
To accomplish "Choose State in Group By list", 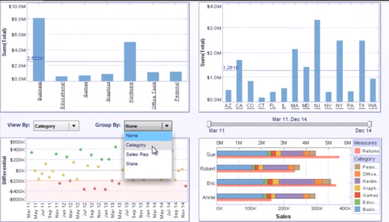I will 148,164.
